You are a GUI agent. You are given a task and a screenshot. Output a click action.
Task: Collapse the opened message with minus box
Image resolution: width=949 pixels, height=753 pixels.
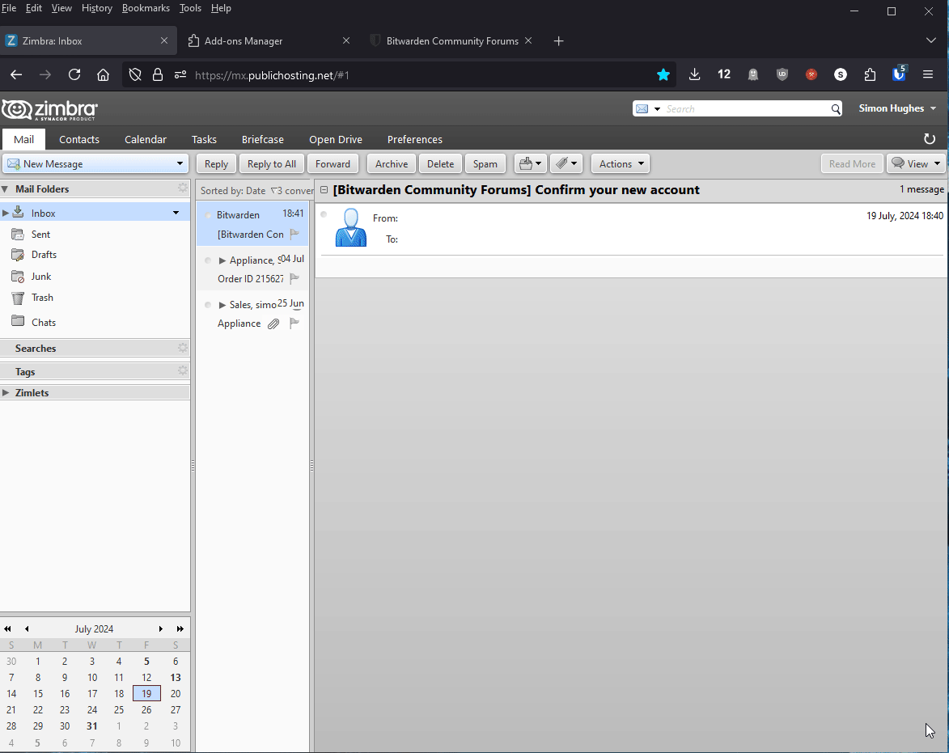point(324,190)
